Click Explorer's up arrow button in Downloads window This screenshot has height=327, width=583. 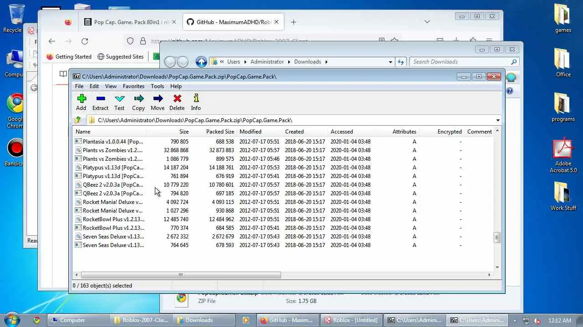click(201, 62)
